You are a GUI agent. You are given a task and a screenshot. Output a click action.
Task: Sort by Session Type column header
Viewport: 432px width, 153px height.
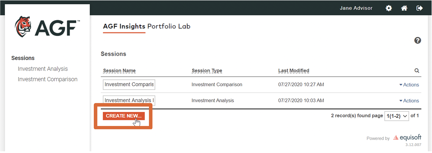(x=207, y=71)
